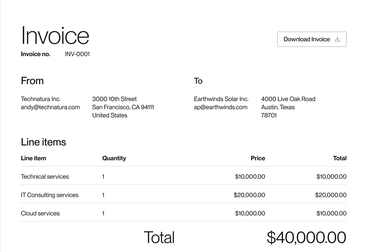Click the Price column header

coord(258,158)
